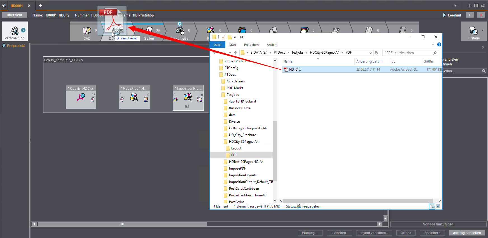This screenshot has height=238, width=488.
Task: Click the ImpositionProof sequence icon
Action: [x=188, y=97]
